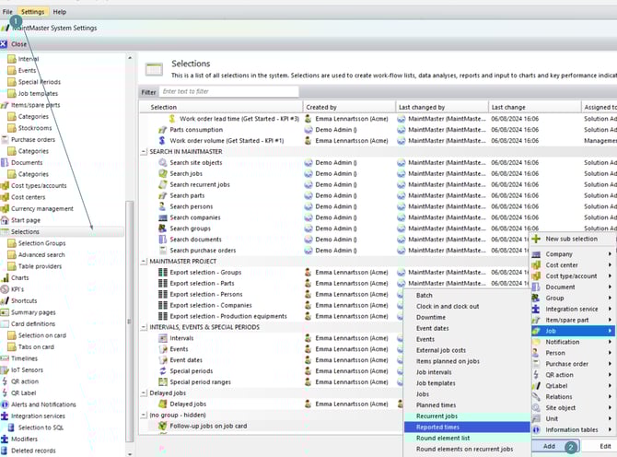Collapse the SEARCH IN MAINTMASTER group
This screenshot has height=457, width=617.
click(144, 151)
